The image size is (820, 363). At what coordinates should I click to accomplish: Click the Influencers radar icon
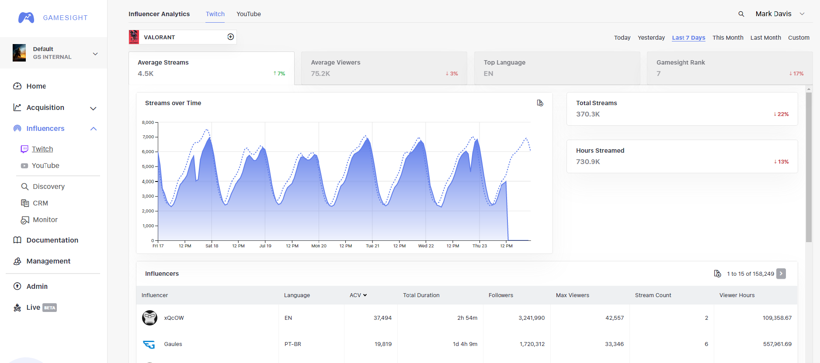pyautogui.click(x=17, y=128)
